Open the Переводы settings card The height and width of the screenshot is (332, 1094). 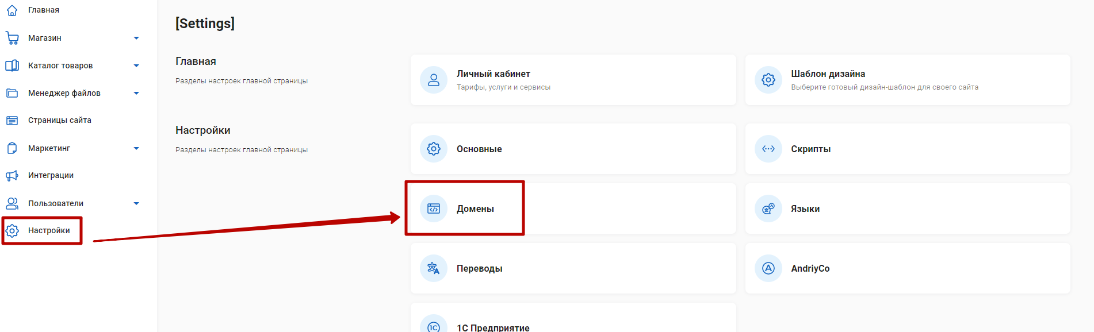tap(573, 268)
